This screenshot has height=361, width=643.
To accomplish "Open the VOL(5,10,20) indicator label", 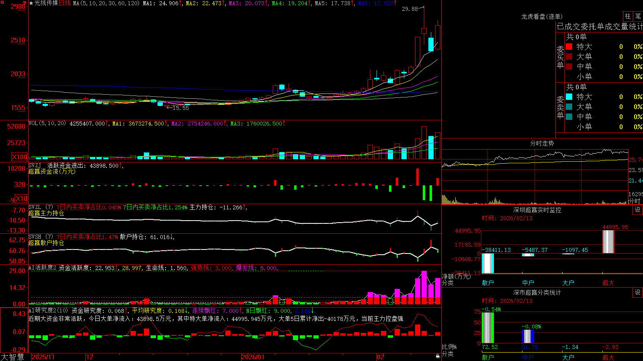I will [x=47, y=124].
